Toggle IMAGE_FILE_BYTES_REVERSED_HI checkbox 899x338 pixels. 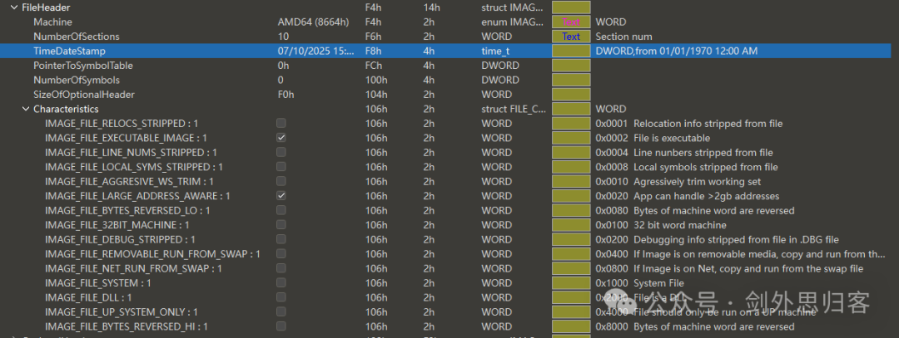tap(281, 326)
